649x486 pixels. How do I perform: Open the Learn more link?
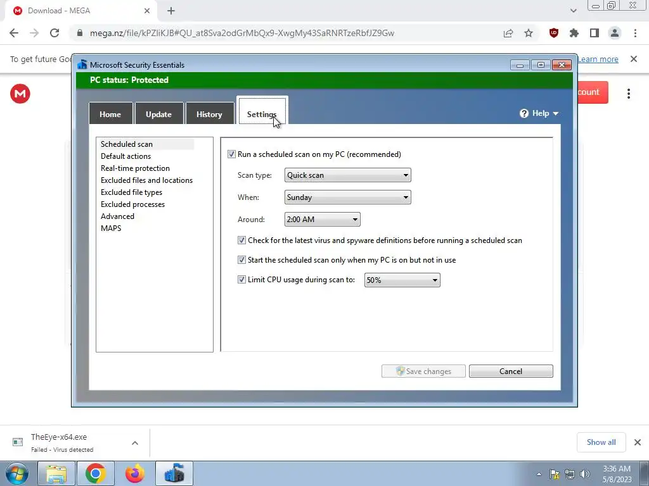(598, 59)
